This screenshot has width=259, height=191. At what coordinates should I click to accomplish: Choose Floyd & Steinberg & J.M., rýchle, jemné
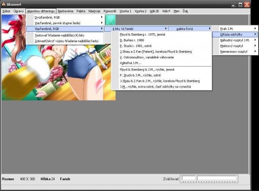click(161, 69)
